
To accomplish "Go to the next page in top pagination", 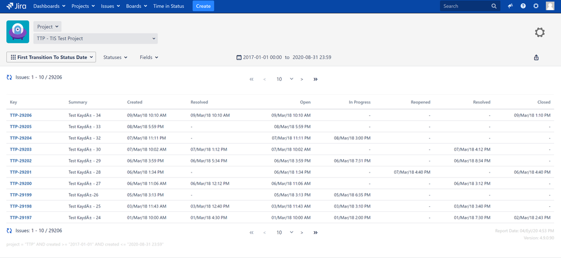I will [x=302, y=79].
